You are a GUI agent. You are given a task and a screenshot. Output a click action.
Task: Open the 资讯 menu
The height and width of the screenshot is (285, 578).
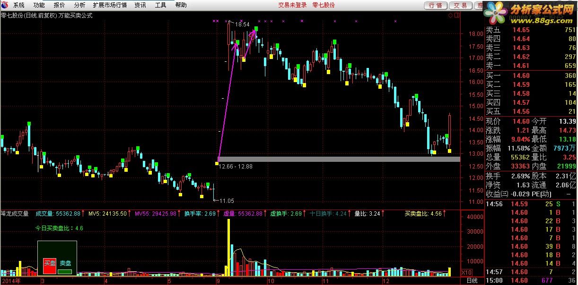pyautogui.click(x=140, y=5)
